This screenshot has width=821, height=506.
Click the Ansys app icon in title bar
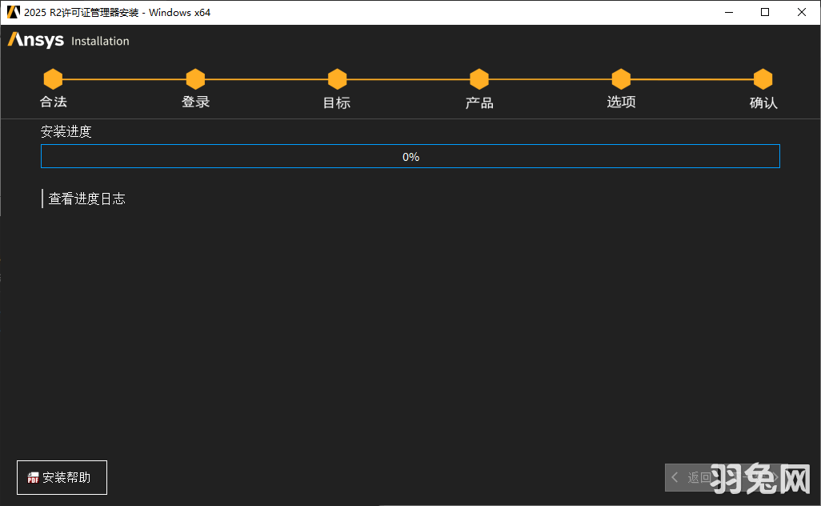coord(13,12)
